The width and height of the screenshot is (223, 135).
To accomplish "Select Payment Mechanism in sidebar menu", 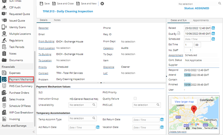I will tap(21, 79).
